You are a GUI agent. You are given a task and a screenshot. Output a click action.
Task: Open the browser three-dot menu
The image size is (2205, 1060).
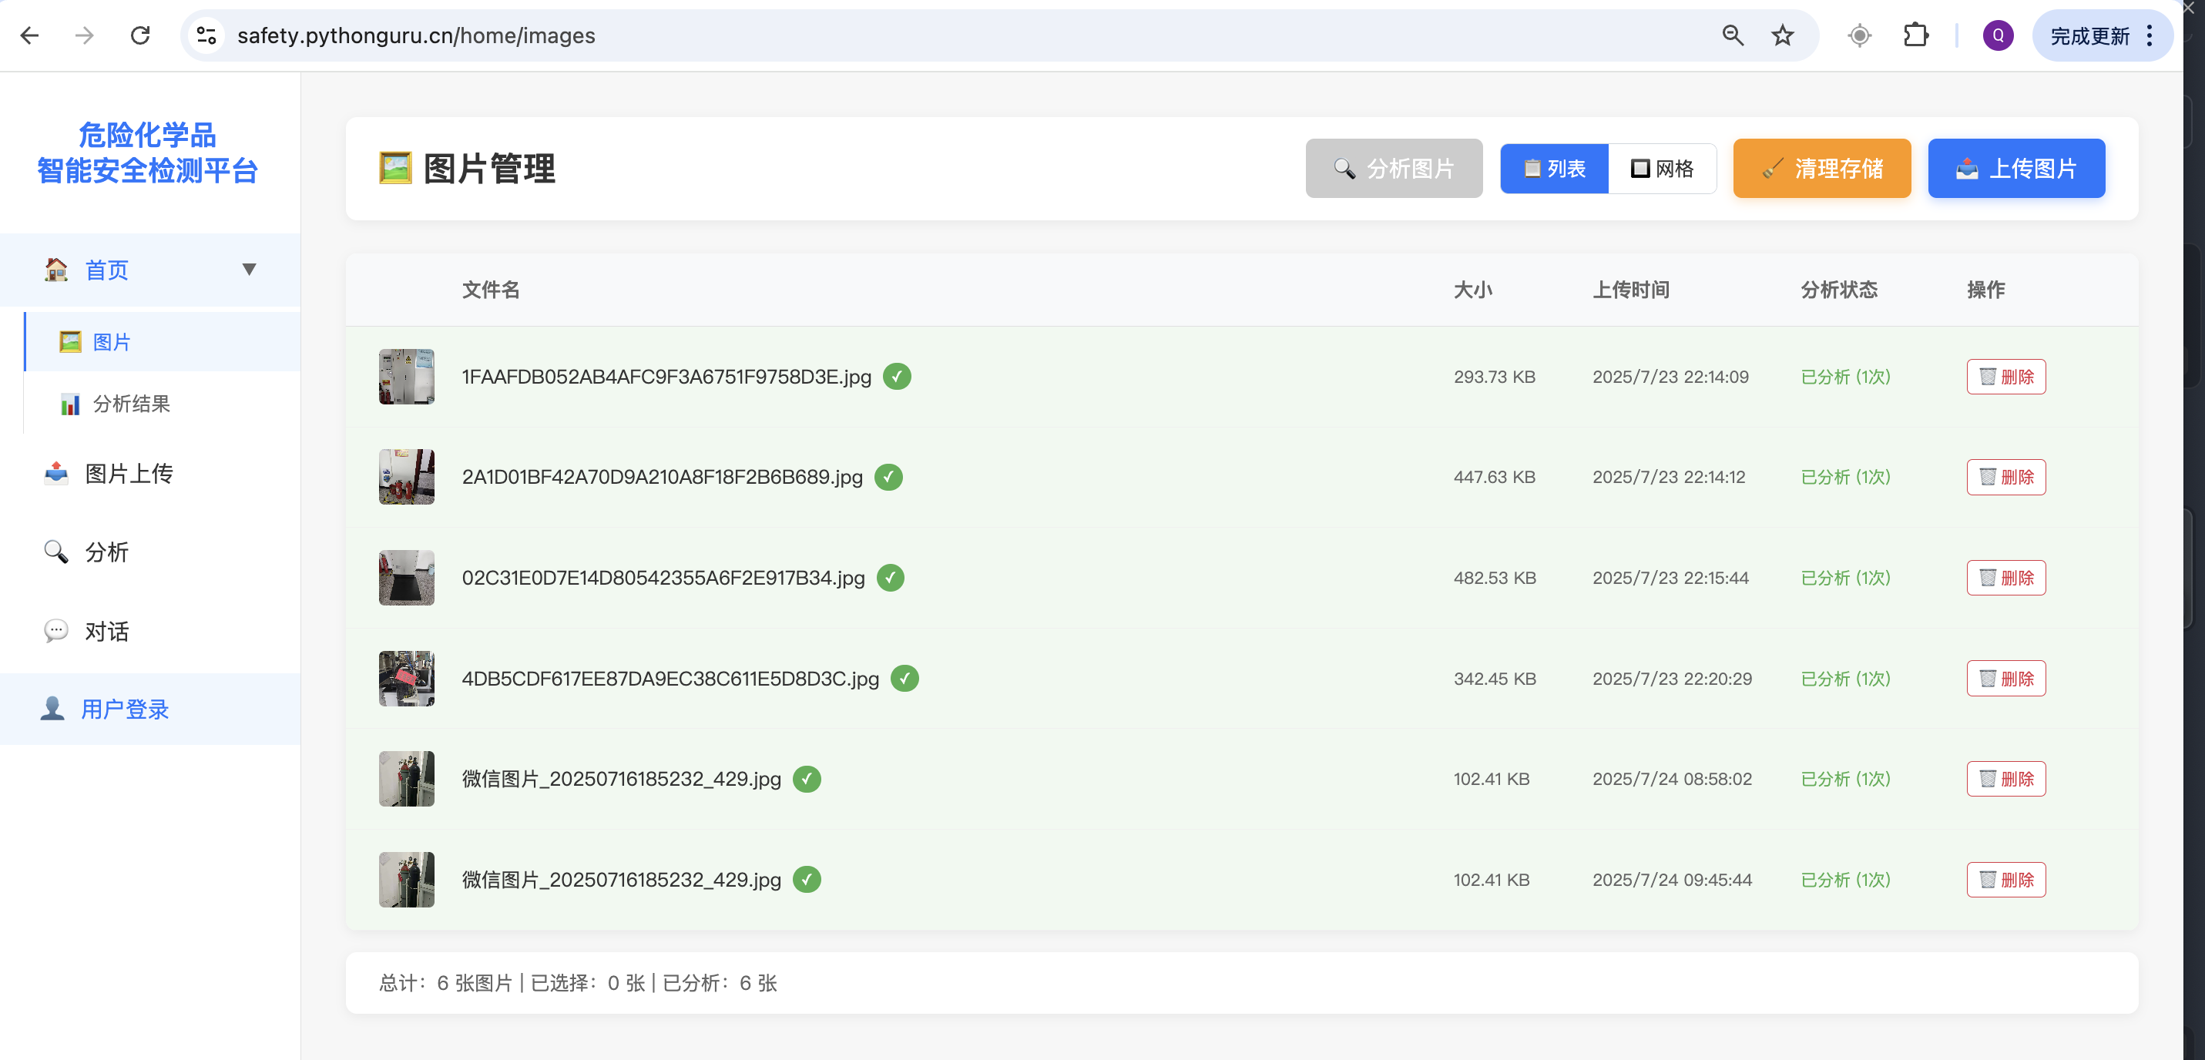coord(2150,35)
